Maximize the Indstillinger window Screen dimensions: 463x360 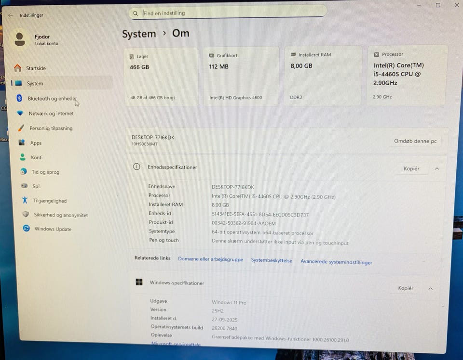point(438,5)
